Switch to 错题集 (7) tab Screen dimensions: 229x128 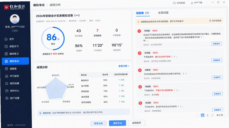pyautogui.click(x=143, y=13)
